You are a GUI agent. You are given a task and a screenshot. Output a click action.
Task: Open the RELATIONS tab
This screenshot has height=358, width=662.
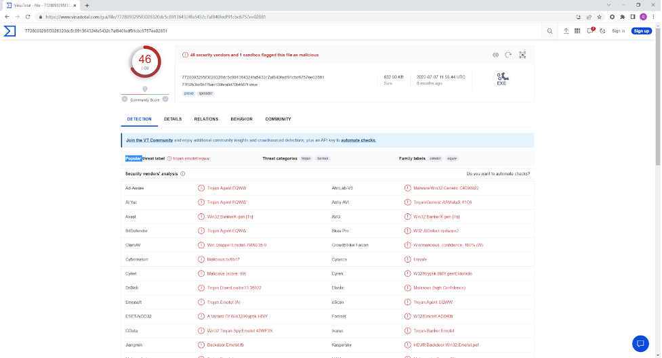point(206,119)
